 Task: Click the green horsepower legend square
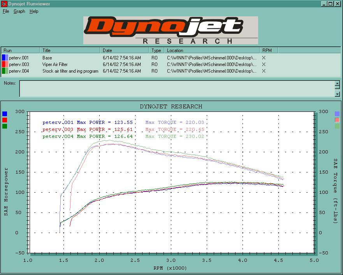pyautogui.click(x=5, y=126)
